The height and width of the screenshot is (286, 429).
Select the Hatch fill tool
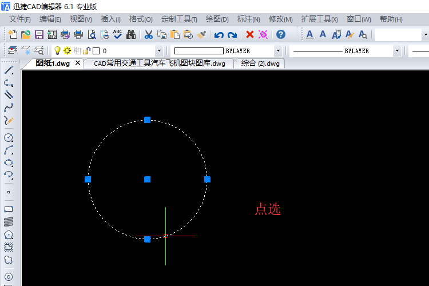(9, 247)
